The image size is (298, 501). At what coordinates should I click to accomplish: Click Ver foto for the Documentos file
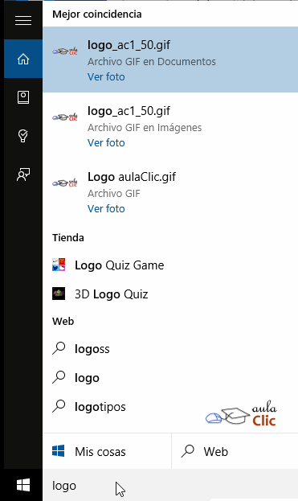[106, 76]
